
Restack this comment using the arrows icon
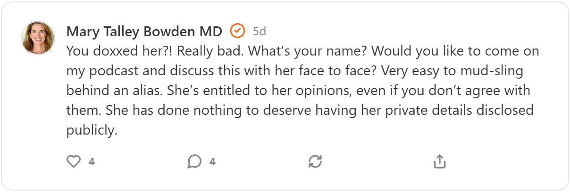click(x=315, y=162)
